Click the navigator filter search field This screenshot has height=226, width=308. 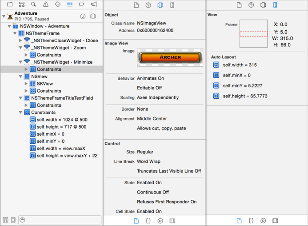(60, 220)
